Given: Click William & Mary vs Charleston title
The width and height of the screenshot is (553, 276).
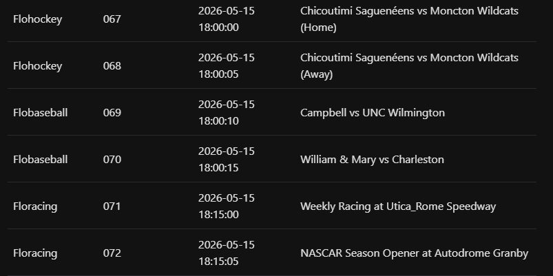Looking at the screenshot, I should point(372,160).
